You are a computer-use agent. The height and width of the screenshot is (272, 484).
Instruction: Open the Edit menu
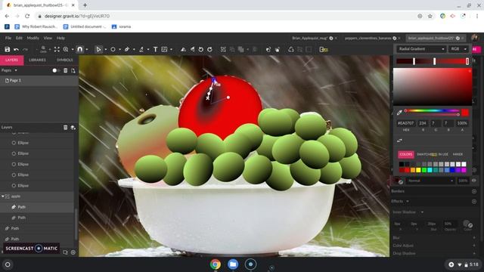click(x=19, y=38)
